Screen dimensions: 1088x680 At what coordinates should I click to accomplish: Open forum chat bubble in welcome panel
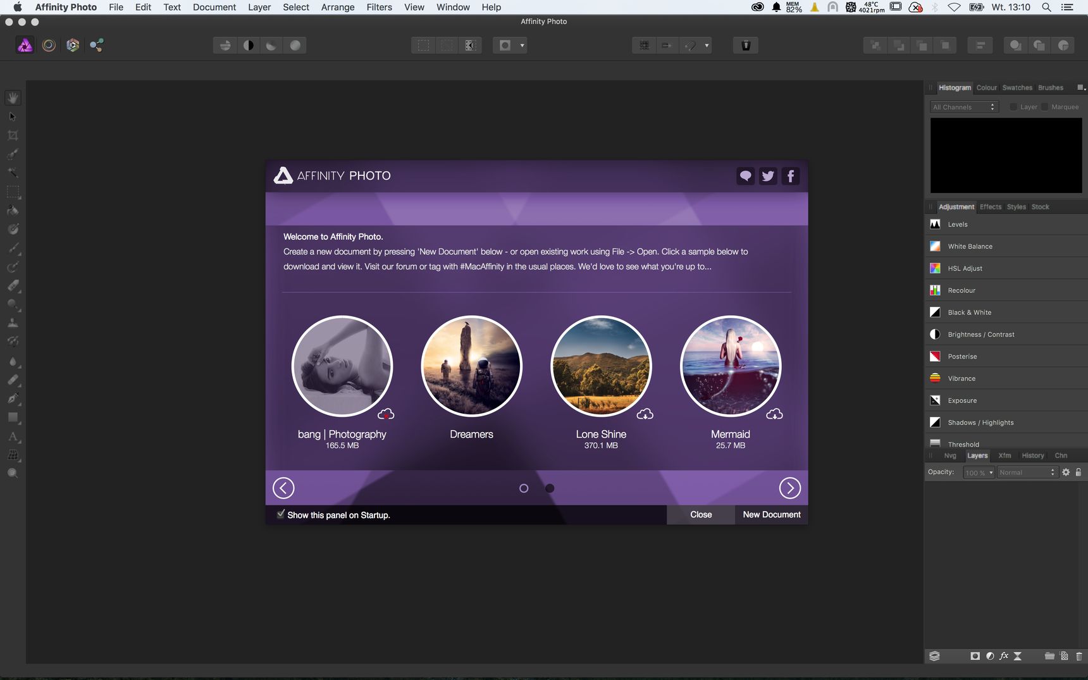coord(746,176)
